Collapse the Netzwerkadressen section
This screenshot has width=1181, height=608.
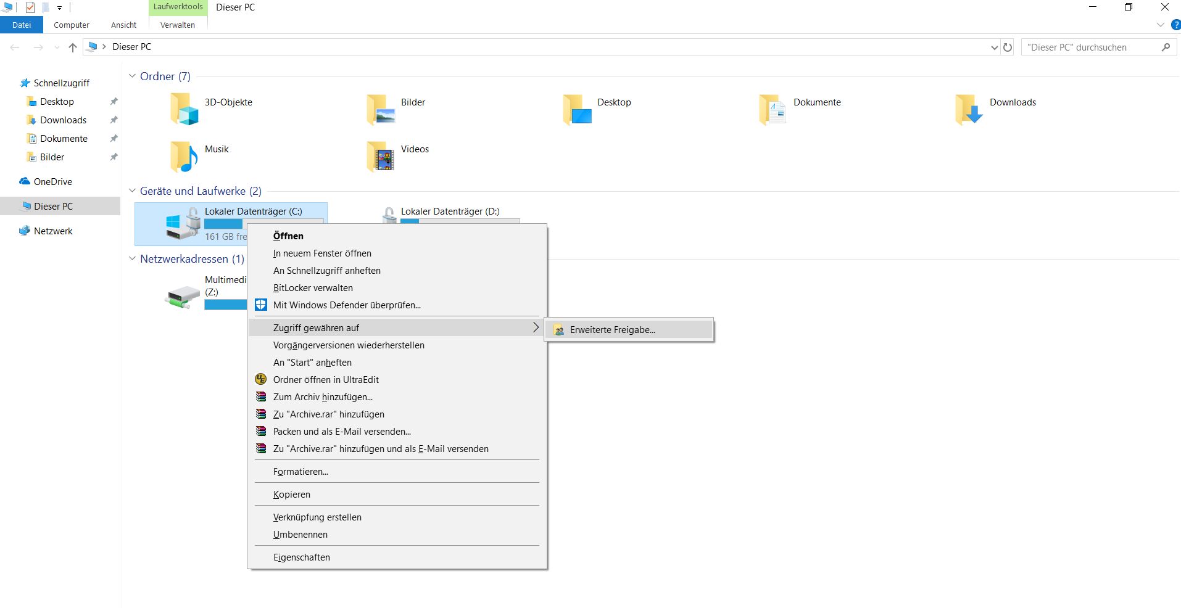pos(132,258)
